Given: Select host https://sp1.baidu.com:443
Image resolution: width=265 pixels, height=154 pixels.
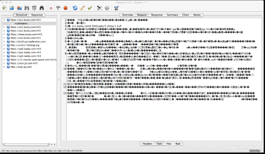Looking at the screenshot, I should click(x=26, y=52).
